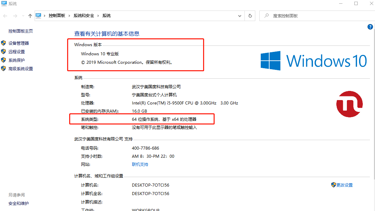The width and height of the screenshot is (375, 211).
Task: Maximize the 系统 window
Action: (x=356, y=3)
